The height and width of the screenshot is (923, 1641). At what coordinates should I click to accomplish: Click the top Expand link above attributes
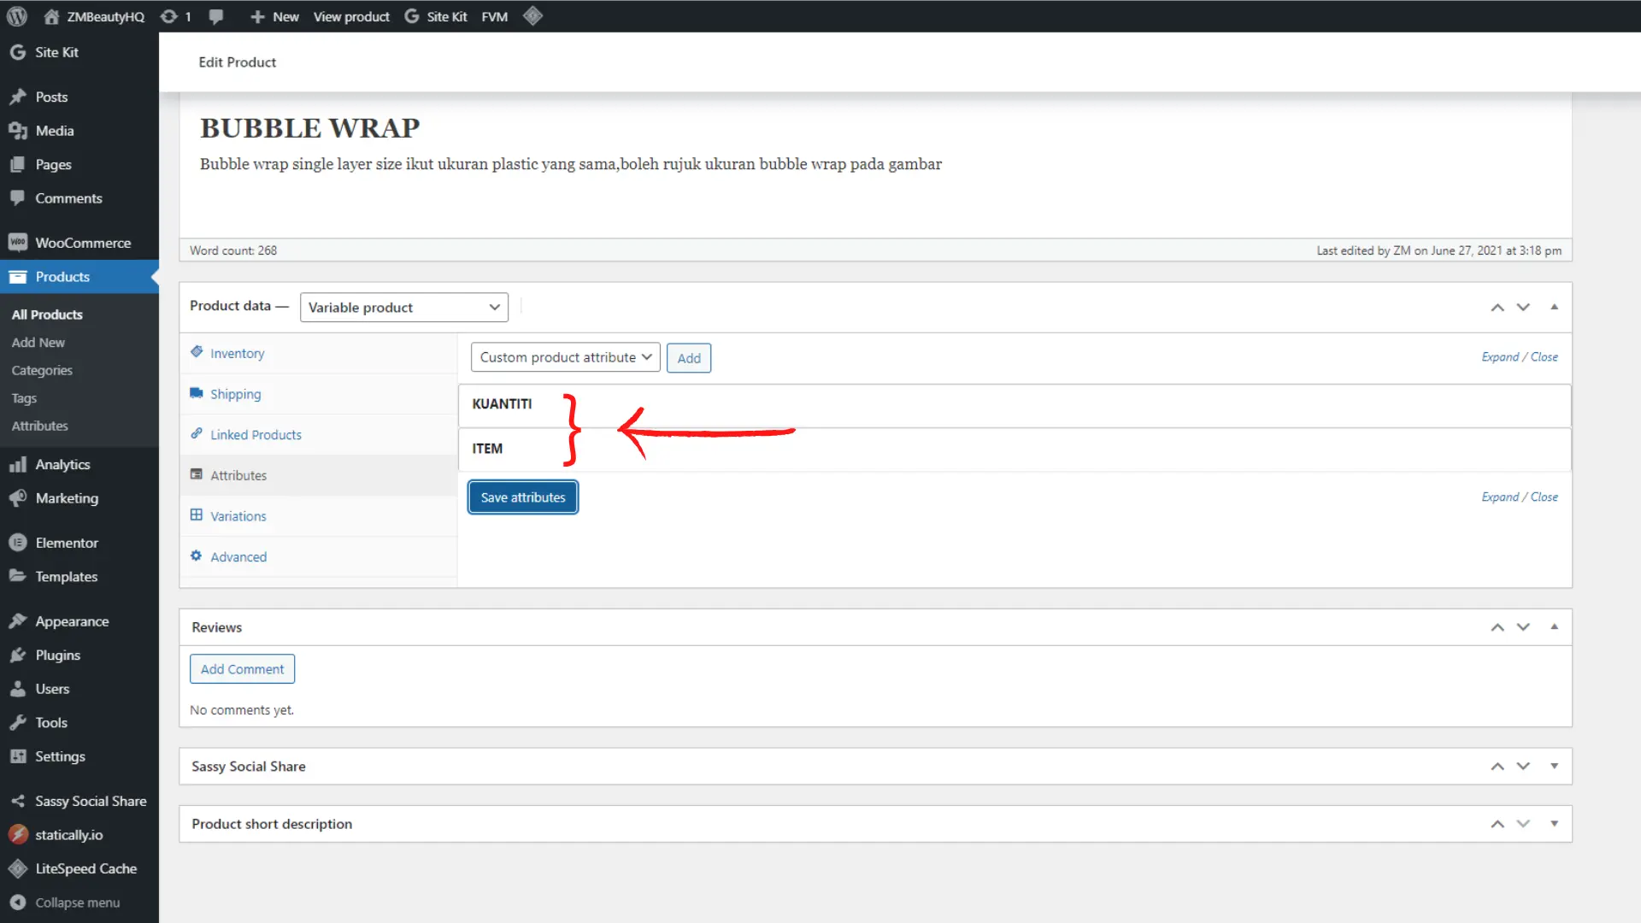tap(1500, 357)
